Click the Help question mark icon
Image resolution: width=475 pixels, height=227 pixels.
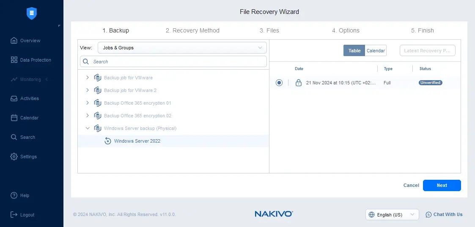click(14, 195)
